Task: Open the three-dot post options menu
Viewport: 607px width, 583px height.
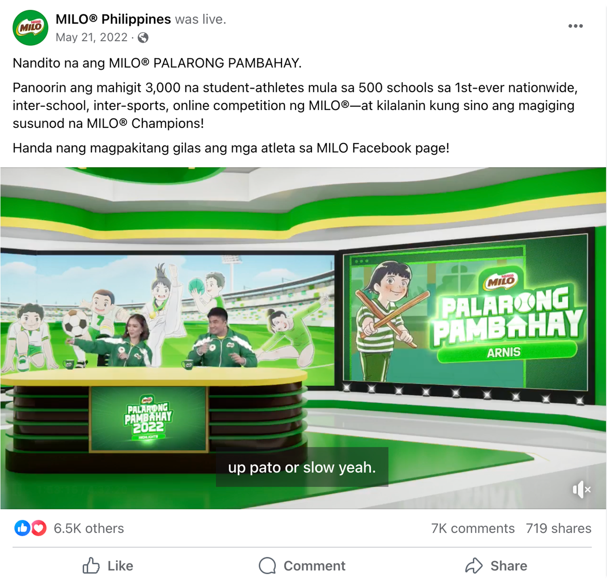Action: coord(575,26)
